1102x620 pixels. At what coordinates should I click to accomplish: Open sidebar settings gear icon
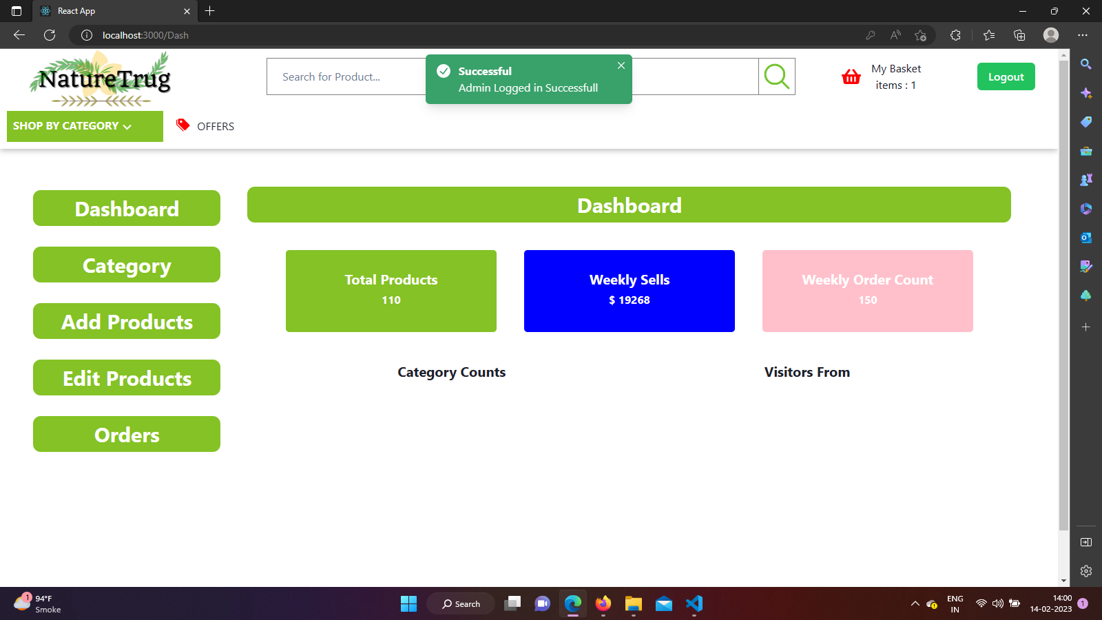point(1086,571)
